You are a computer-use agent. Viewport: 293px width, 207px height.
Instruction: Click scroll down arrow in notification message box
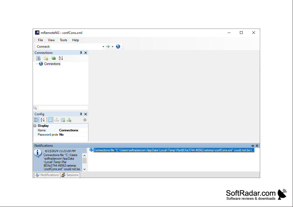[x=84, y=169]
